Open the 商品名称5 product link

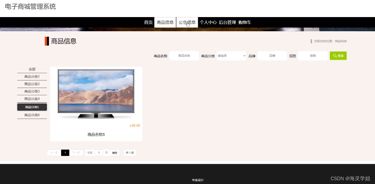point(96,134)
